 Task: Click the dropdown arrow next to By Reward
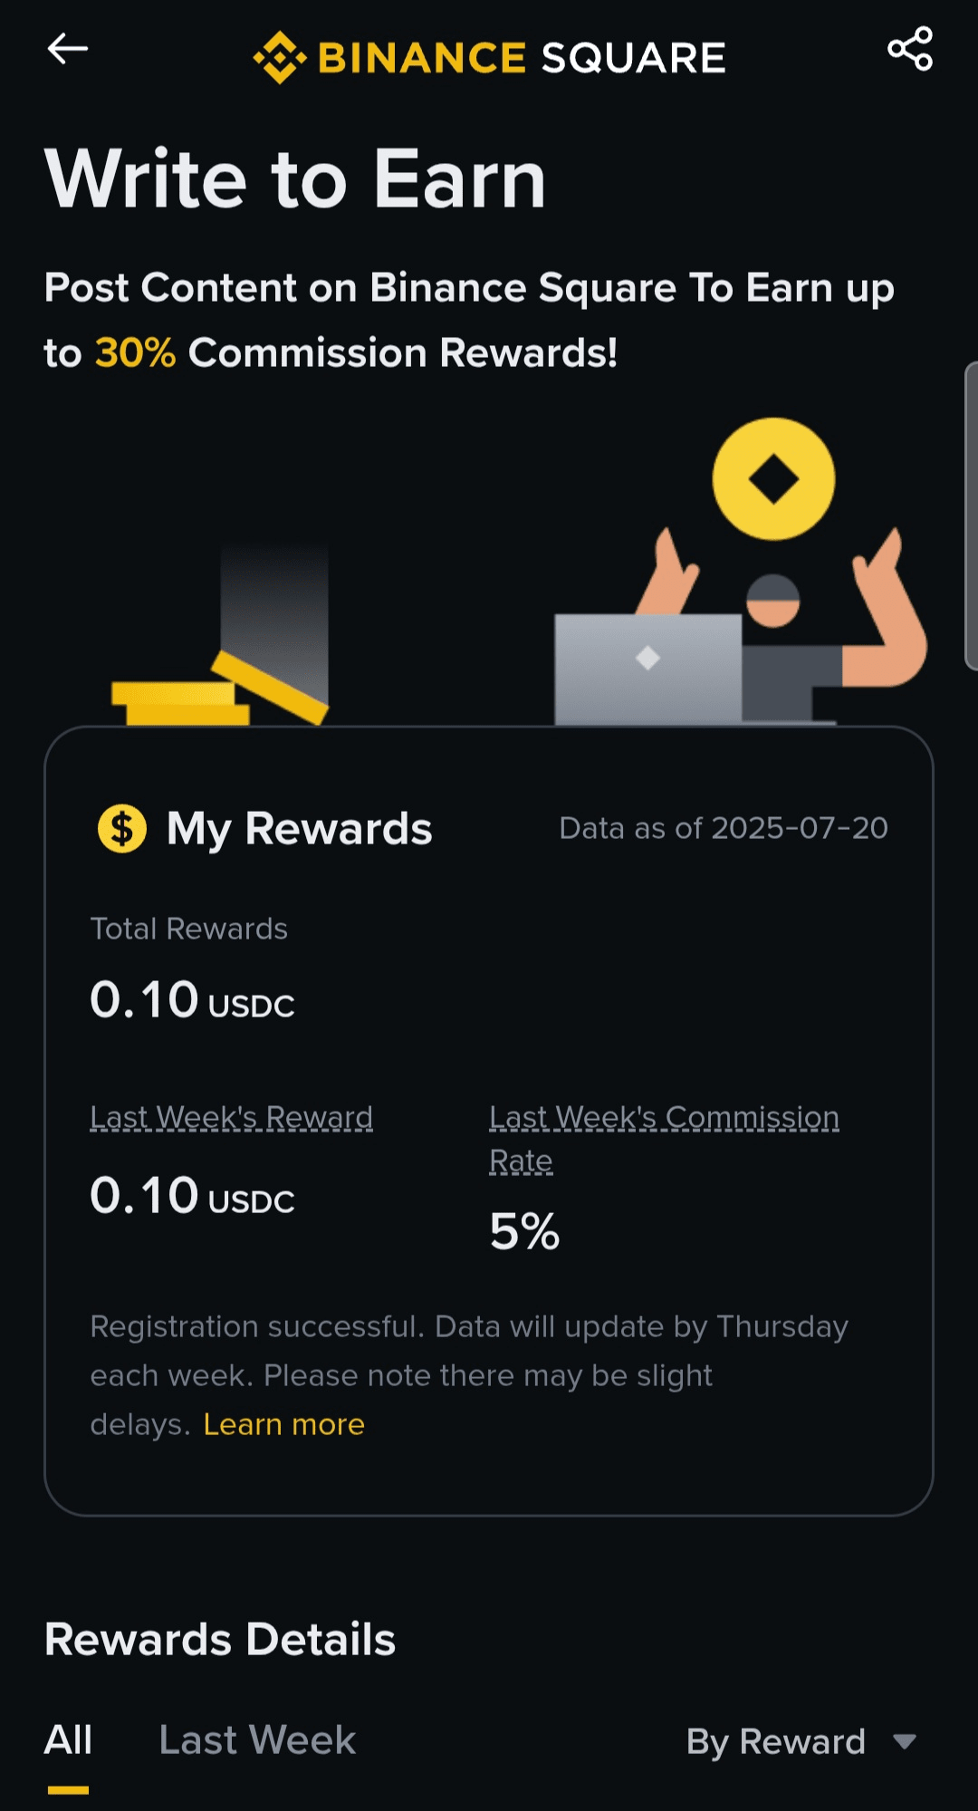click(x=905, y=1741)
